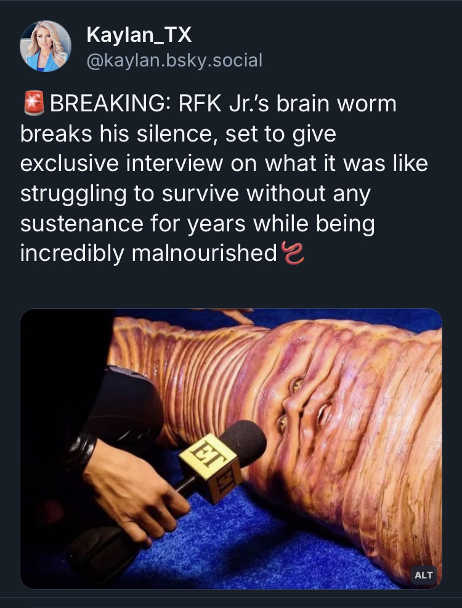Screen dimensions: 462x608
Task: Click the red siren emoji
Action: (x=34, y=103)
